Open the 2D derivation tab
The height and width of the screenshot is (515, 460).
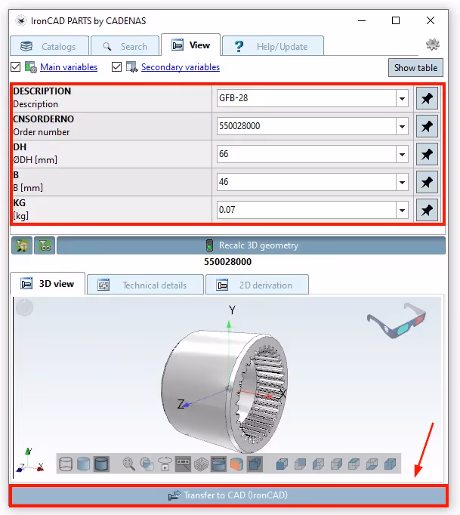point(257,285)
